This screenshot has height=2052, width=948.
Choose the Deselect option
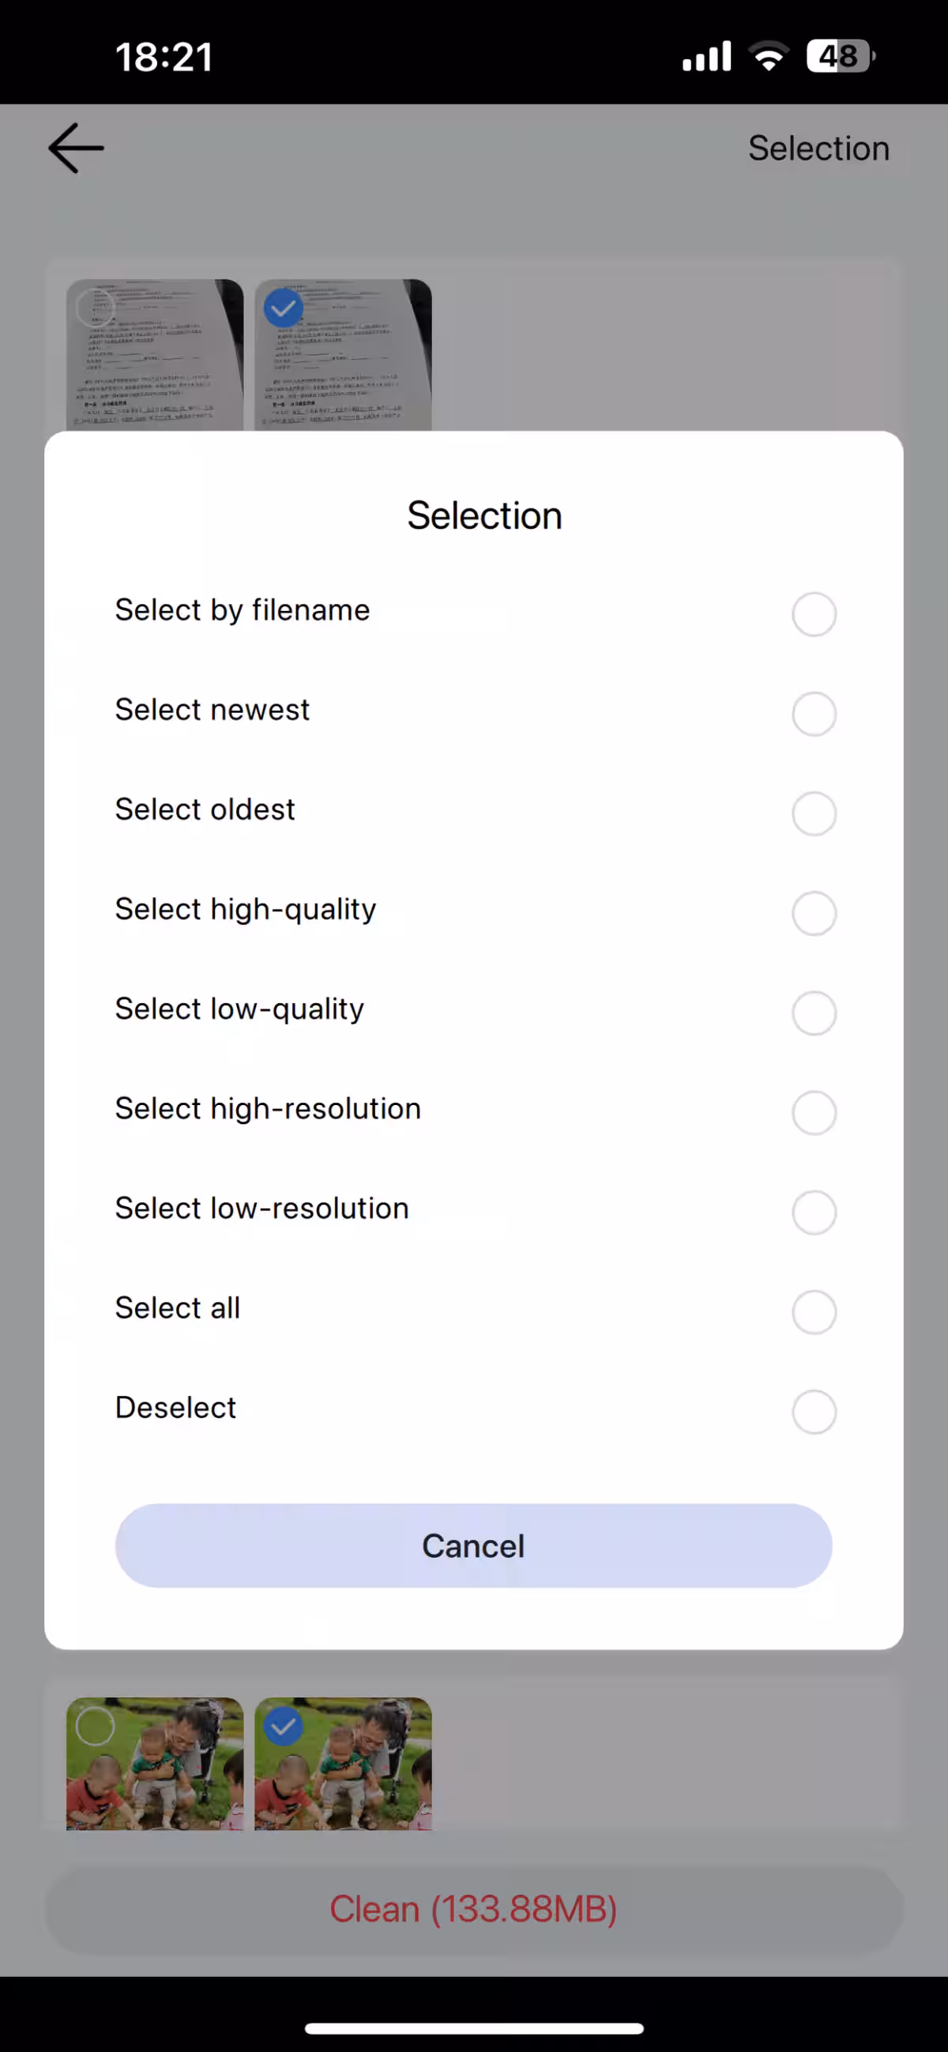coord(814,1412)
